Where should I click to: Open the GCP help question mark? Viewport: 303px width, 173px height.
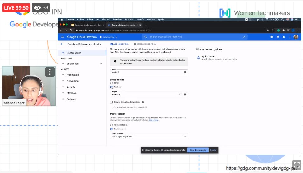(x=277, y=37)
